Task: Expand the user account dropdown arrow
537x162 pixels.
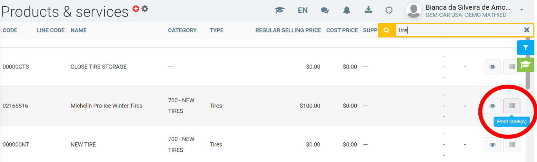Action: point(522,10)
